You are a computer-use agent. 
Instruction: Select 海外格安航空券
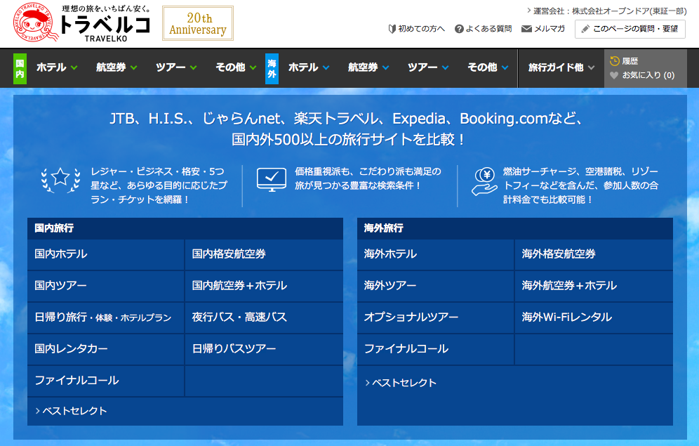click(594, 254)
